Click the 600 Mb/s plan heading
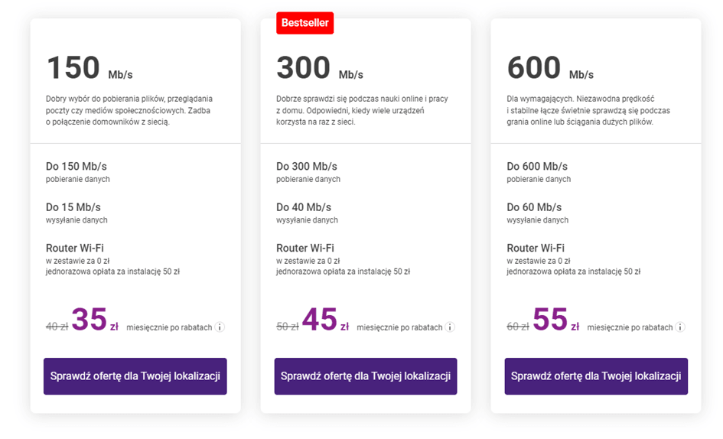The width and height of the screenshot is (723, 439). coord(550,68)
